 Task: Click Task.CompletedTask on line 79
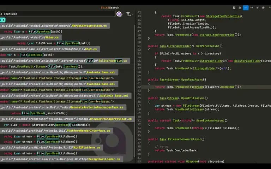click(182, 150)
